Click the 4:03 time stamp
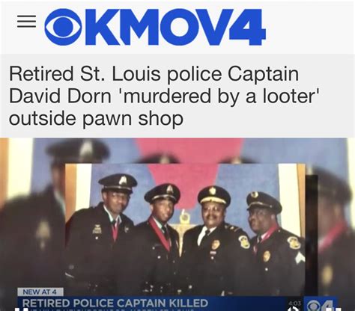Viewport: 355px width, 311px height. pyautogui.click(x=295, y=303)
